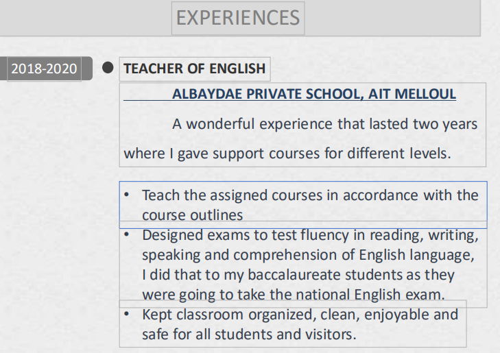Click the word 'ENGLISH' in the job title
The image size is (500, 353).
tap(237, 69)
